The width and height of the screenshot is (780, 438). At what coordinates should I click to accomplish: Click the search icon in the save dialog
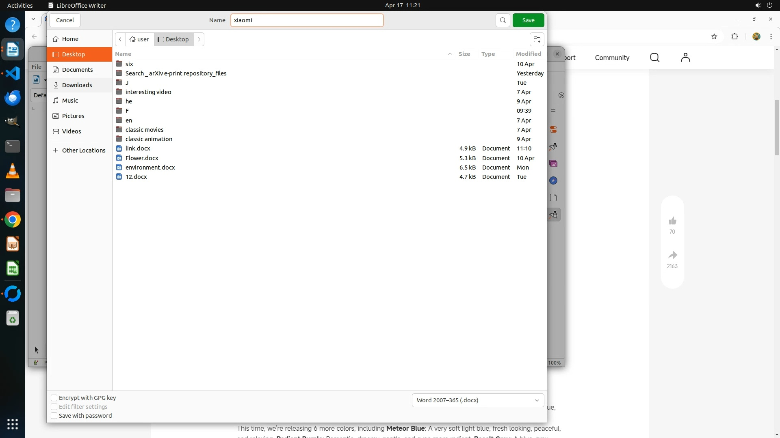pyautogui.click(x=503, y=20)
